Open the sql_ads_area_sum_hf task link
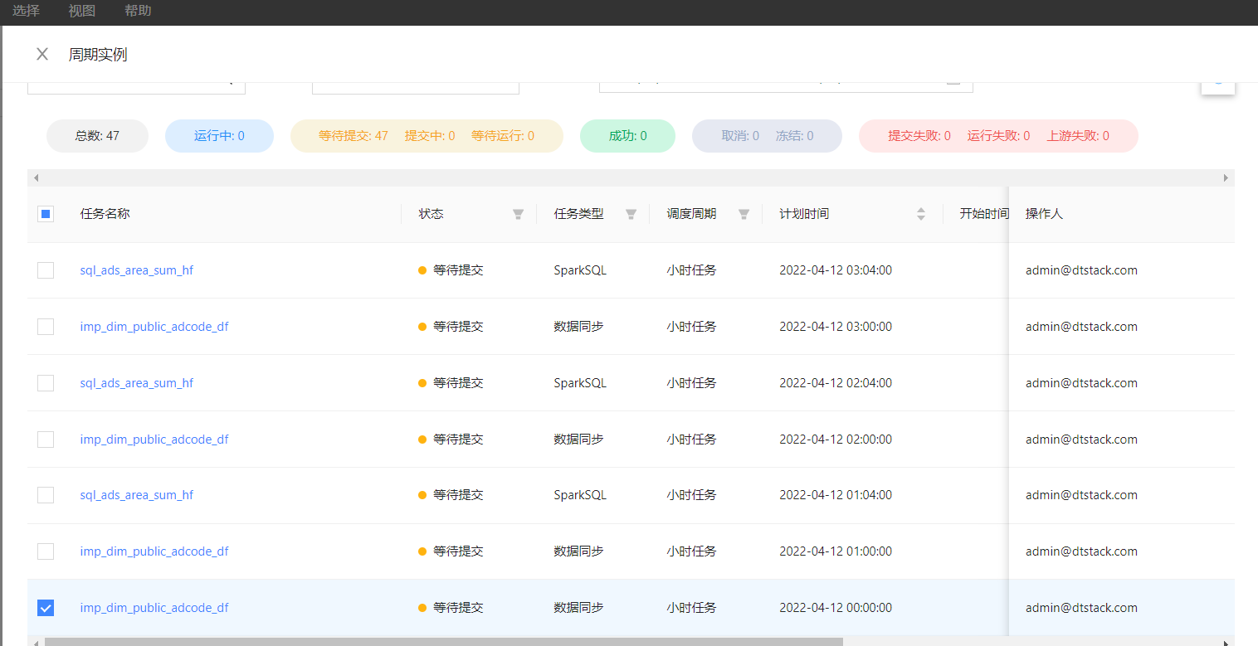The width and height of the screenshot is (1258, 646). coord(137,270)
